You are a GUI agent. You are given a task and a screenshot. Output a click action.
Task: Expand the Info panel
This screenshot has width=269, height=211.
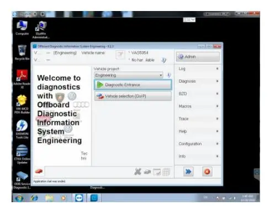198,156
